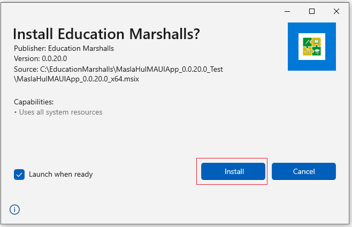Click the "Launch when ready" label text
The width and height of the screenshot is (352, 227).
(60, 174)
